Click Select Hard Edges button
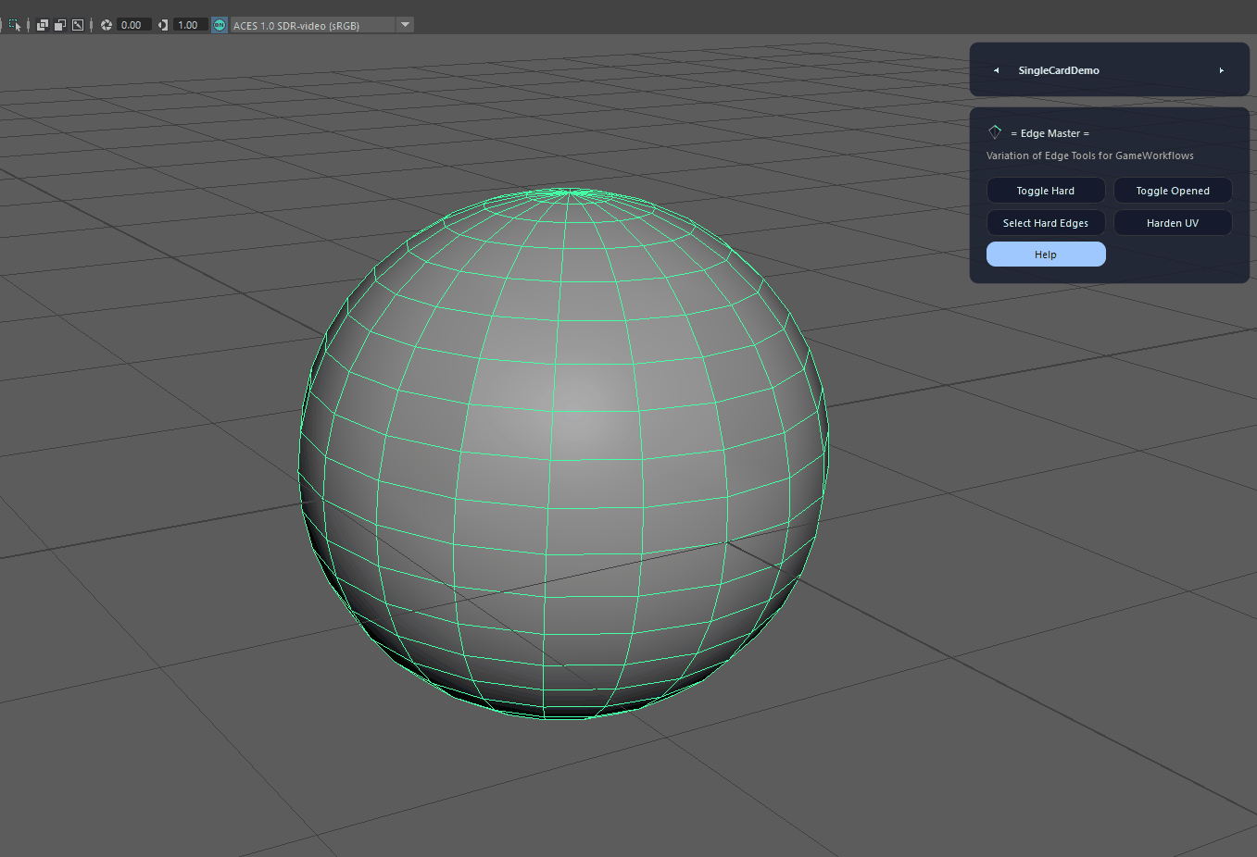The image size is (1257, 857). click(1046, 223)
